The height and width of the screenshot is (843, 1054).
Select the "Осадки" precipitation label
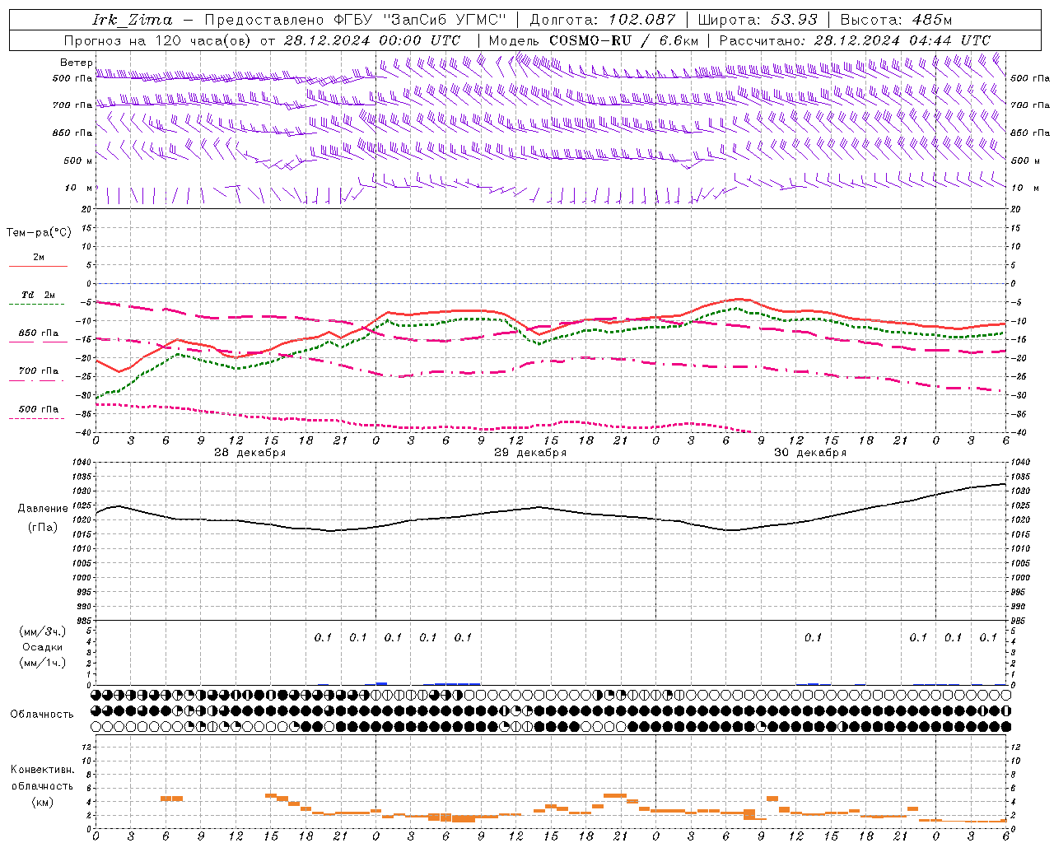(43, 647)
